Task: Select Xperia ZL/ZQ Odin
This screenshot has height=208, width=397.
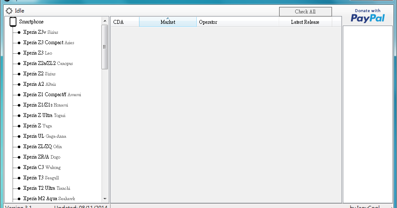Action: pyautogui.click(x=42, y=146)
